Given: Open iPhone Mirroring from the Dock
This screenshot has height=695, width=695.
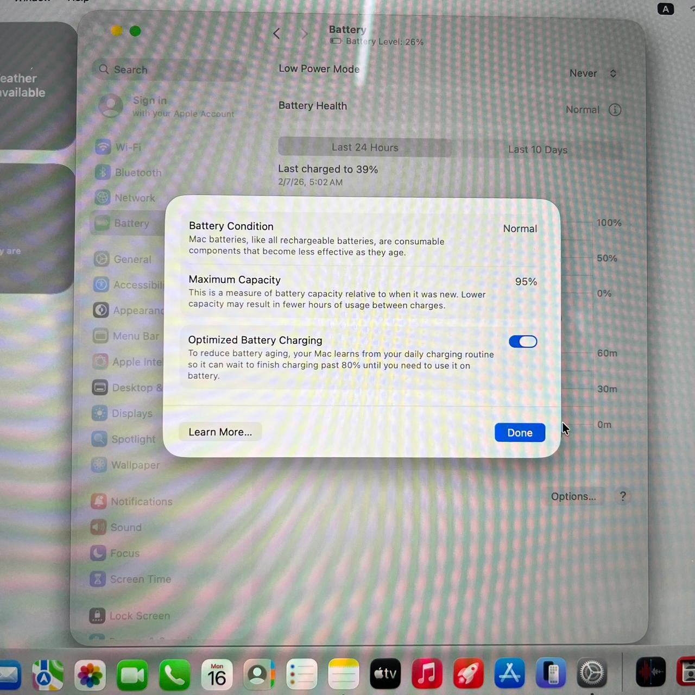Looking at the screenshot, I should point(551,673).
